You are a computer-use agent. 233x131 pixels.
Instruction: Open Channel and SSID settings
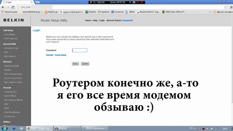click(x=11, y=66)
